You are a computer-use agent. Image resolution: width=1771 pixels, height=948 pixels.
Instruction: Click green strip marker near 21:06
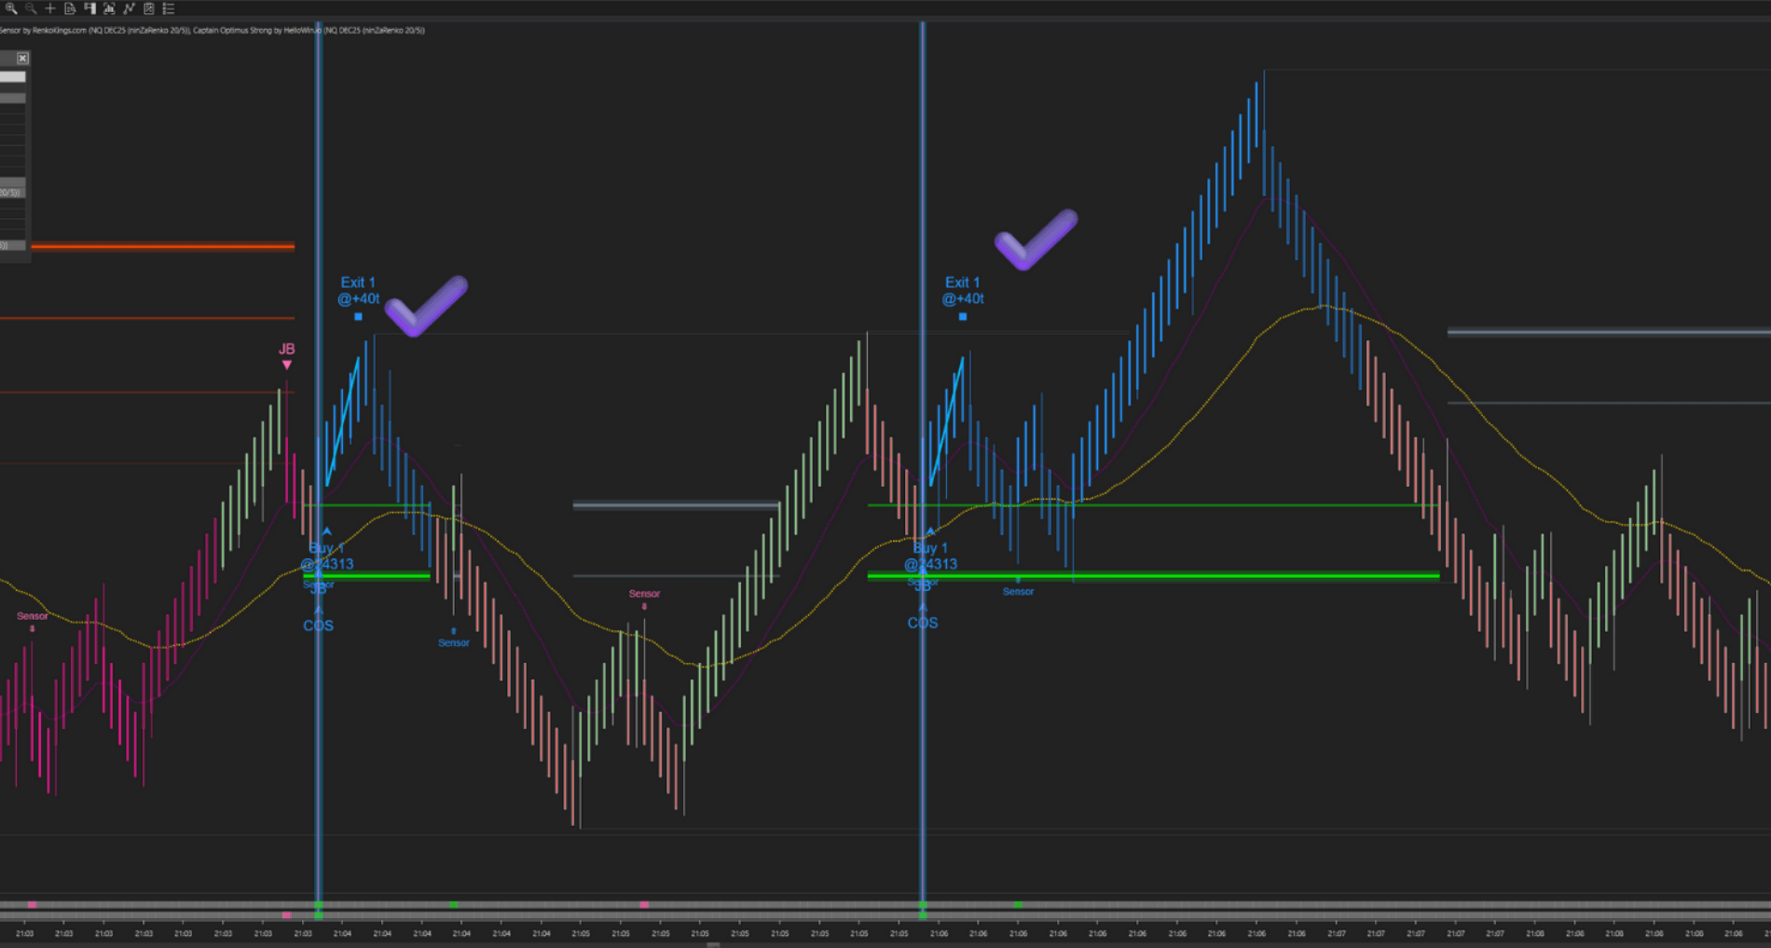(x=1018, y=904)
